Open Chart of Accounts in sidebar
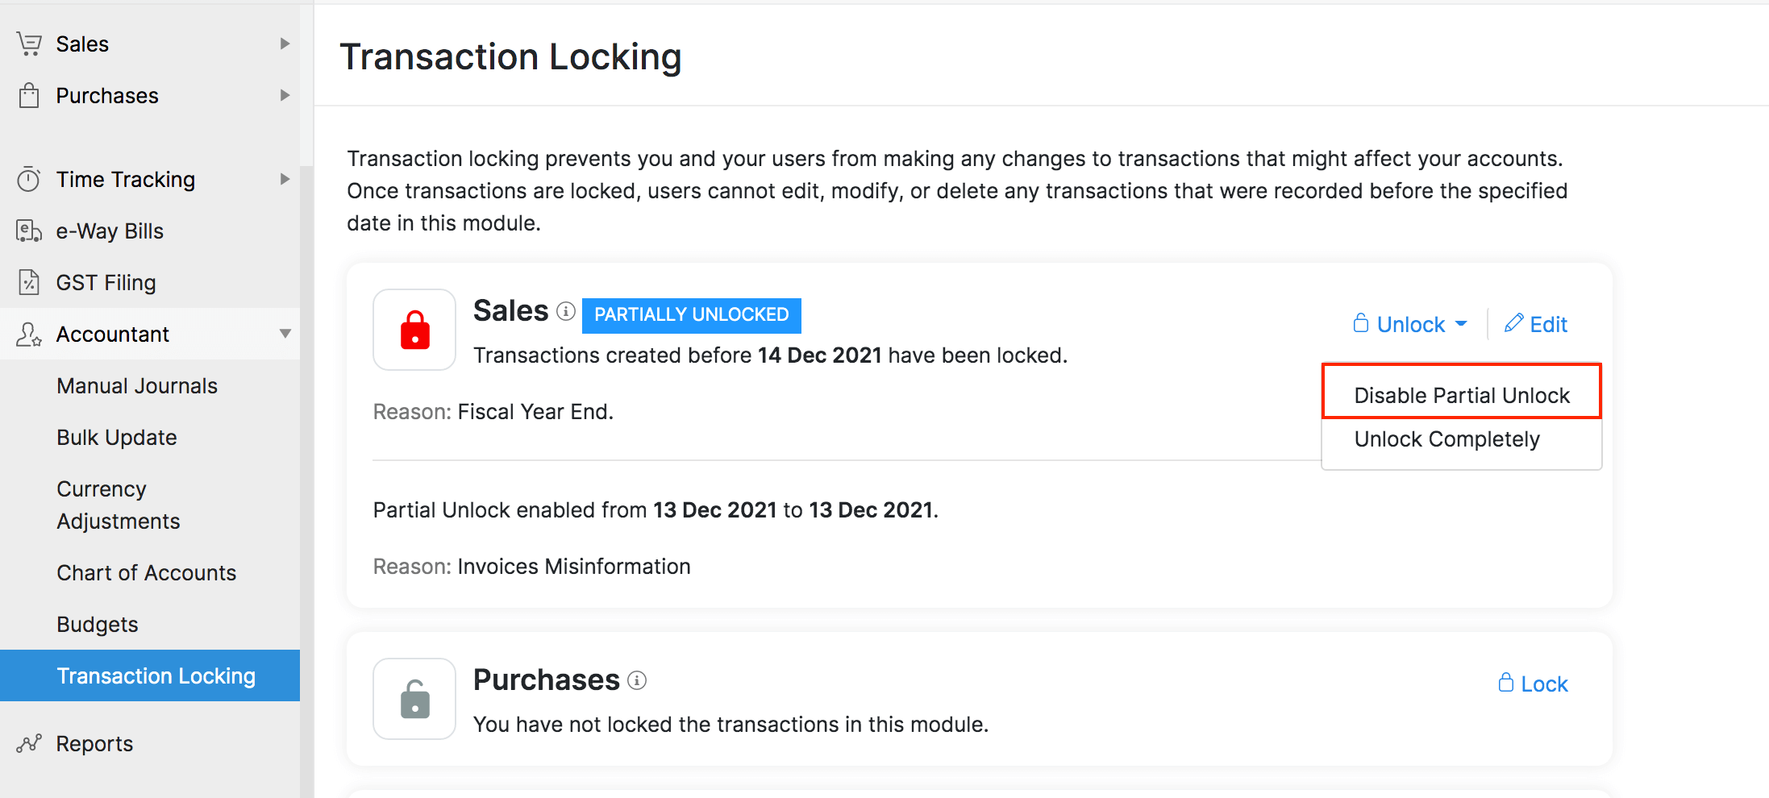 point(146,572)
